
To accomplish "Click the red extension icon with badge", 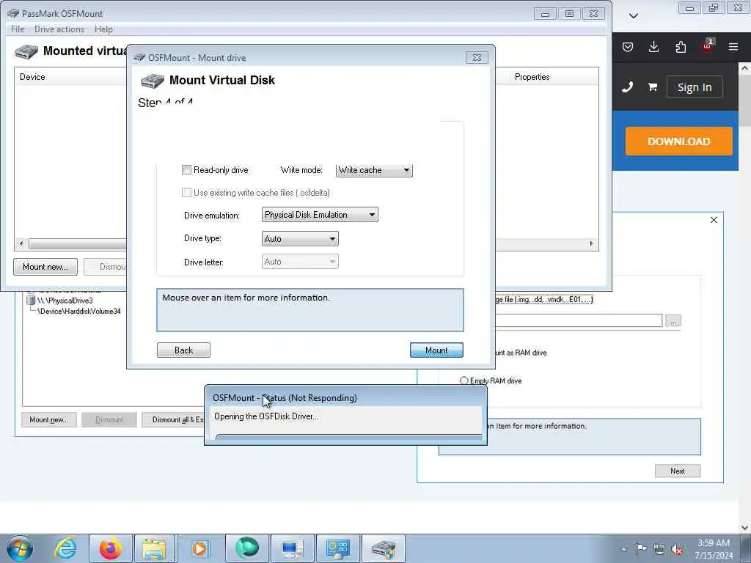I will point(708,46).
